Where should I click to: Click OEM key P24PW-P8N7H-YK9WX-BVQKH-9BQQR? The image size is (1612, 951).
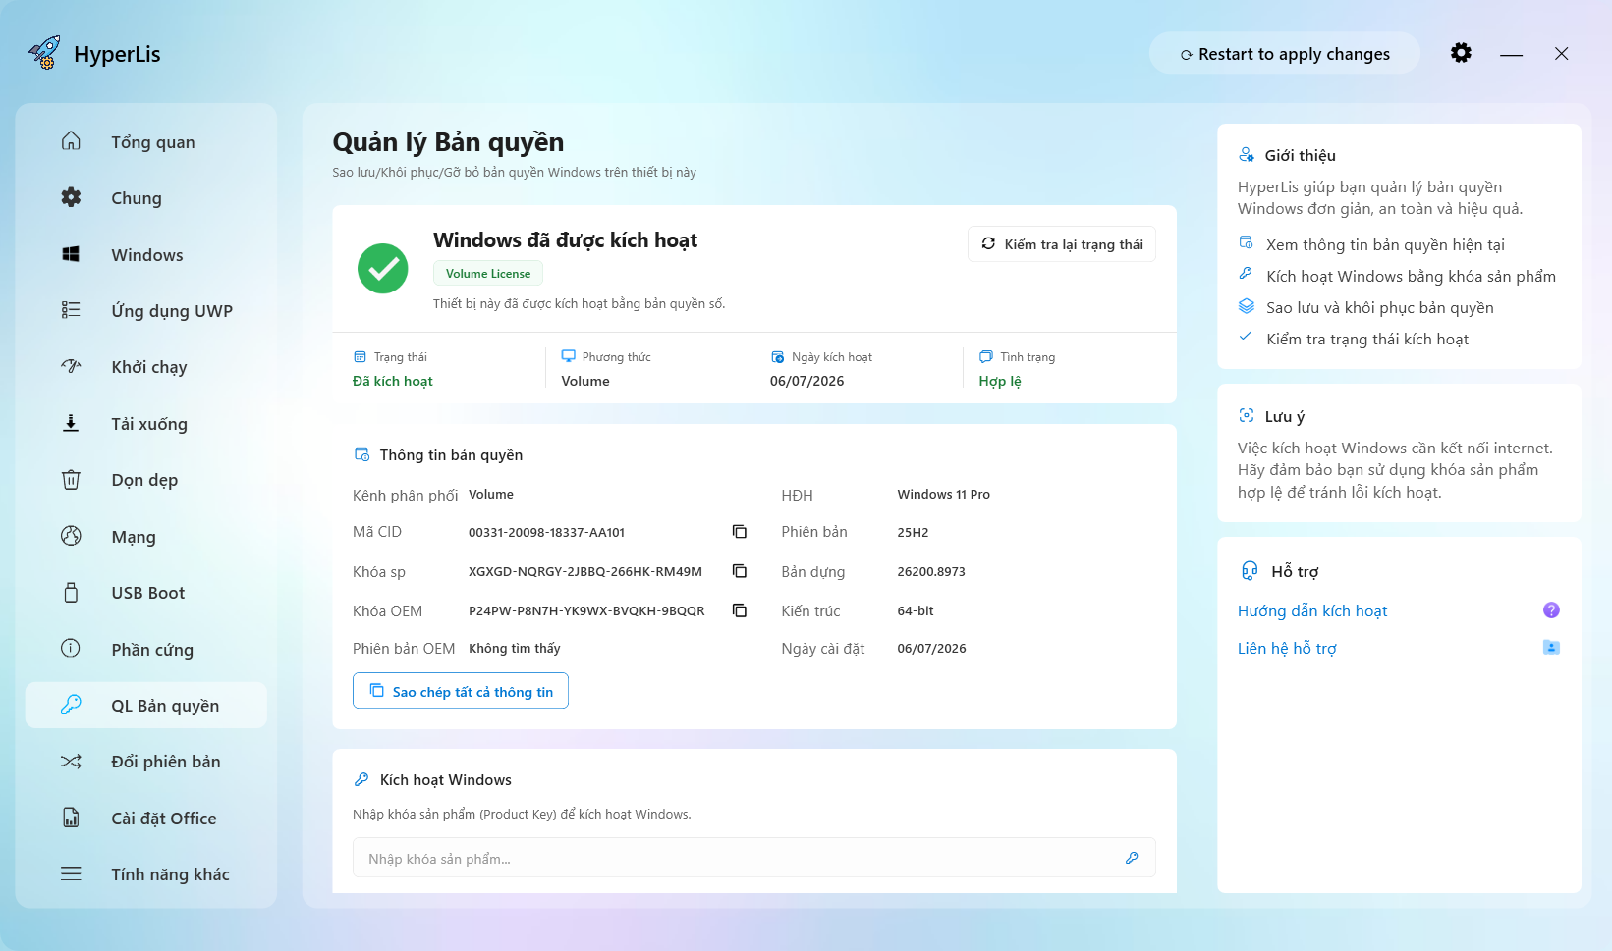[586, 610]
